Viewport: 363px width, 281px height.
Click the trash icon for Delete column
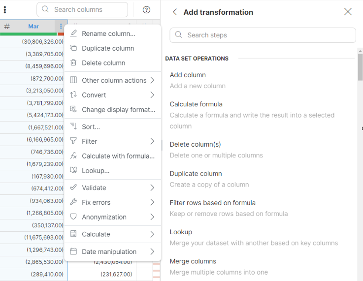point(73,62)
